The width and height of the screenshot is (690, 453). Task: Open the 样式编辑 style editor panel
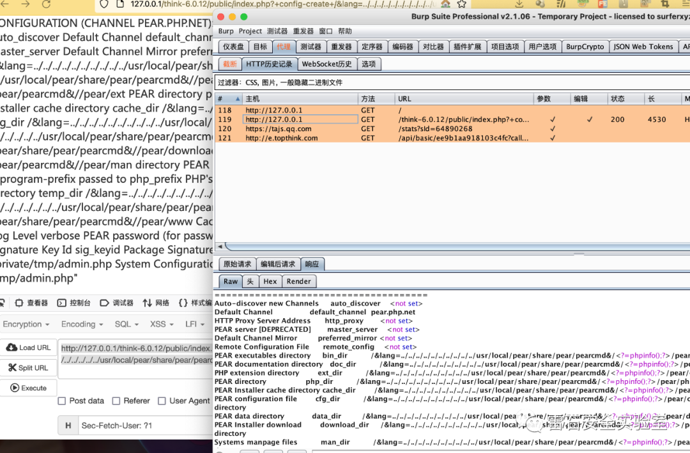click(195, 303)
